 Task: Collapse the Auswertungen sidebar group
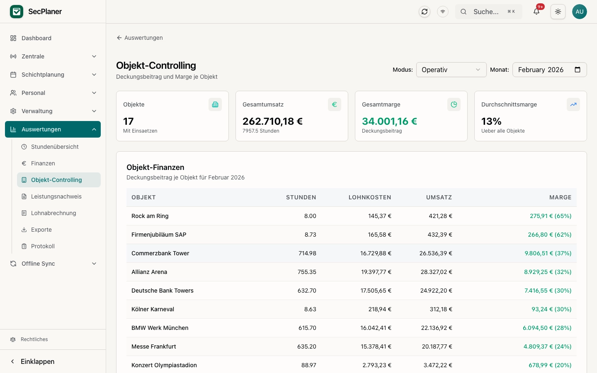pos(53,129)
